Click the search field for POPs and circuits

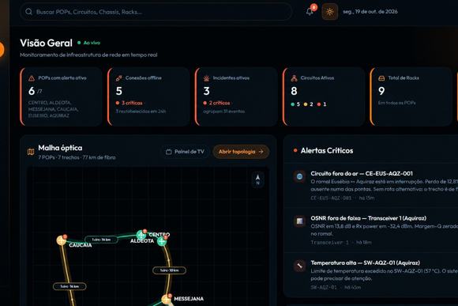(156, 12)
